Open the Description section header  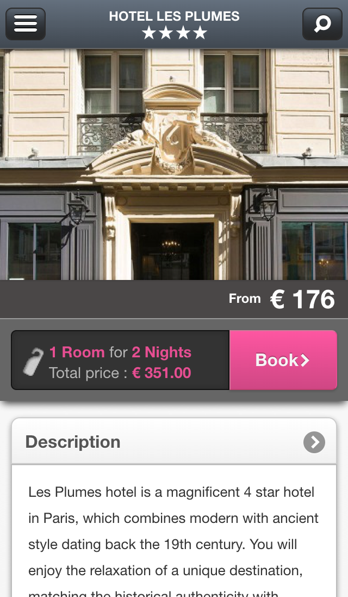[x=174, y=442]
